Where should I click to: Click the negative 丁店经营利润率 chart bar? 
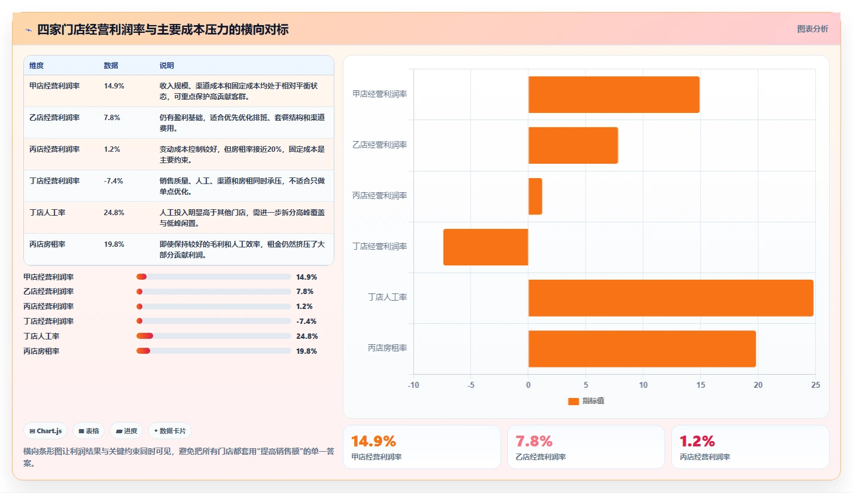coord(486,247)
